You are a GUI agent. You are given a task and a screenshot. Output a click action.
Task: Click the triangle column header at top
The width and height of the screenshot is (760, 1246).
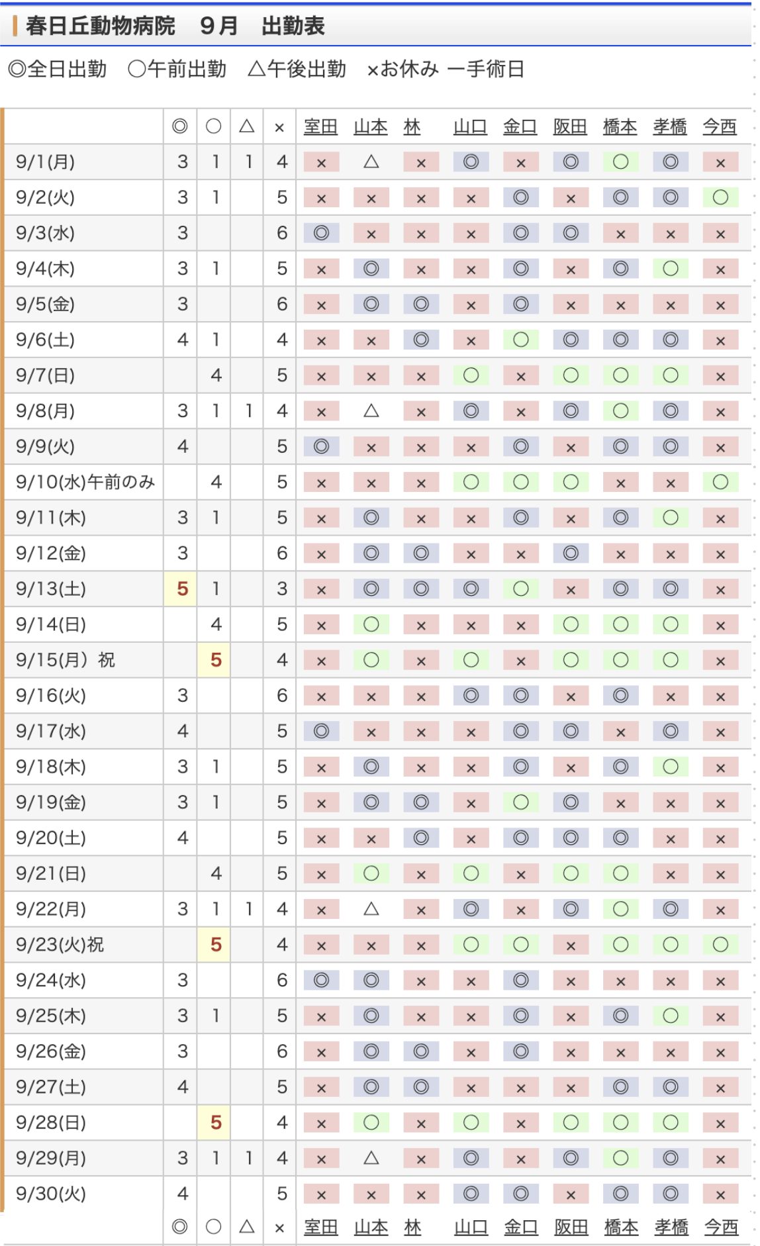[x=247, y=126]
